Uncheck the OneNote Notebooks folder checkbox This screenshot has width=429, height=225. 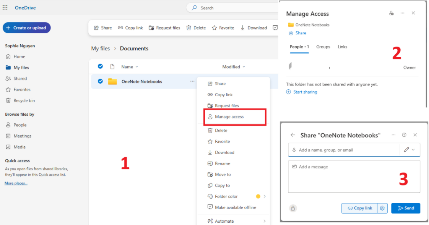point(101,81)
